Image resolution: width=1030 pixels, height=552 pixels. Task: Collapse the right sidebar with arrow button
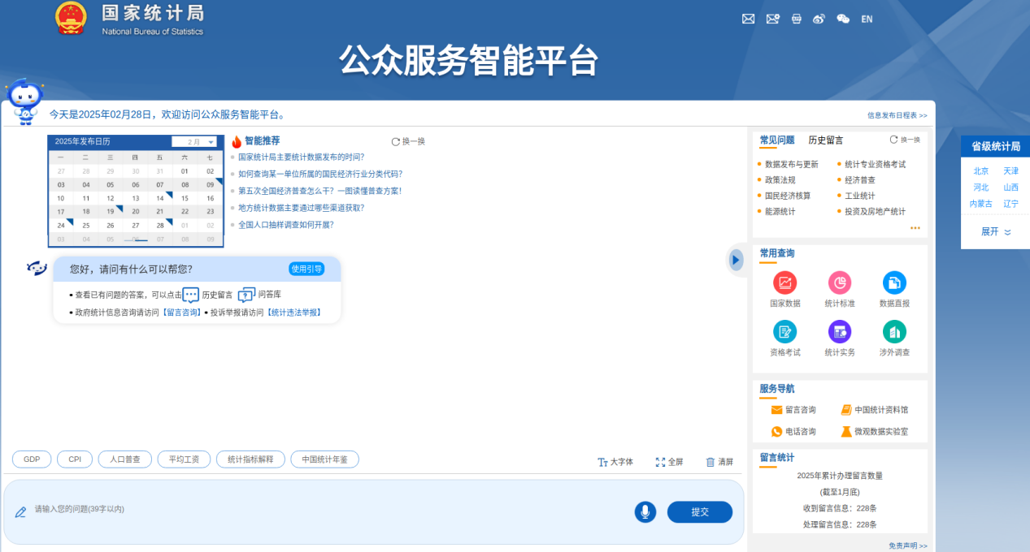pos(736,260)
